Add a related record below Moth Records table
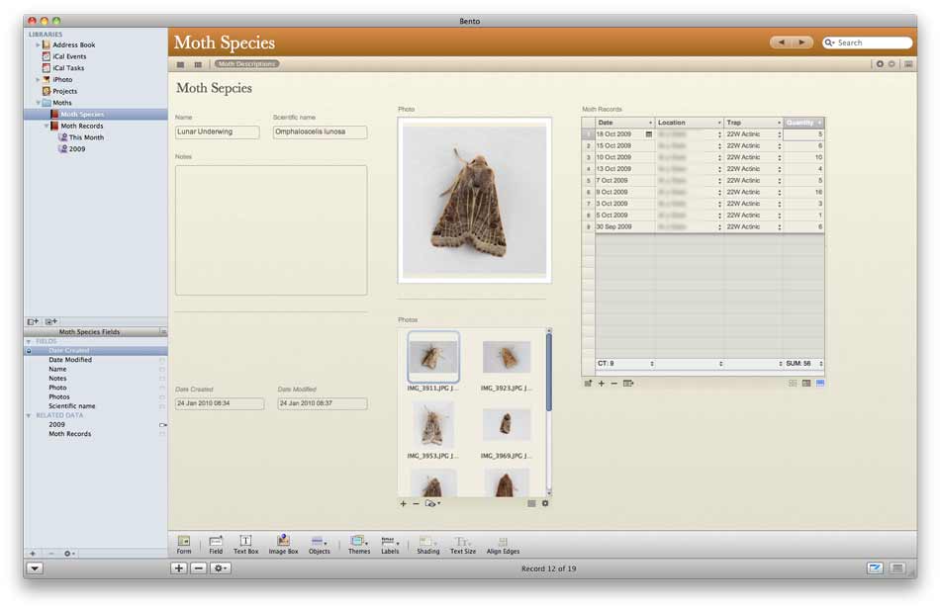 (x=602, y=384)
